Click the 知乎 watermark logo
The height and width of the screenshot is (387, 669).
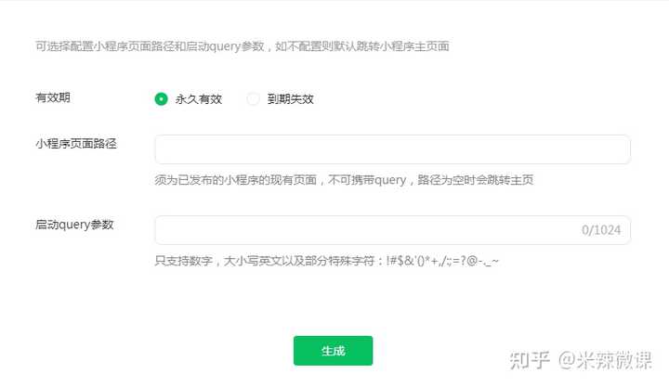(530, 360)
